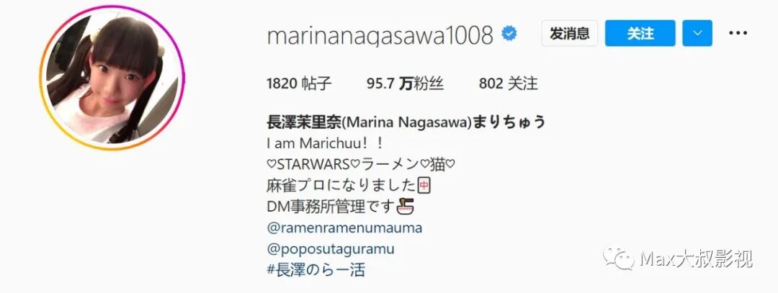Open the @ramenramenumauma profile link

(x=344, y=227)
